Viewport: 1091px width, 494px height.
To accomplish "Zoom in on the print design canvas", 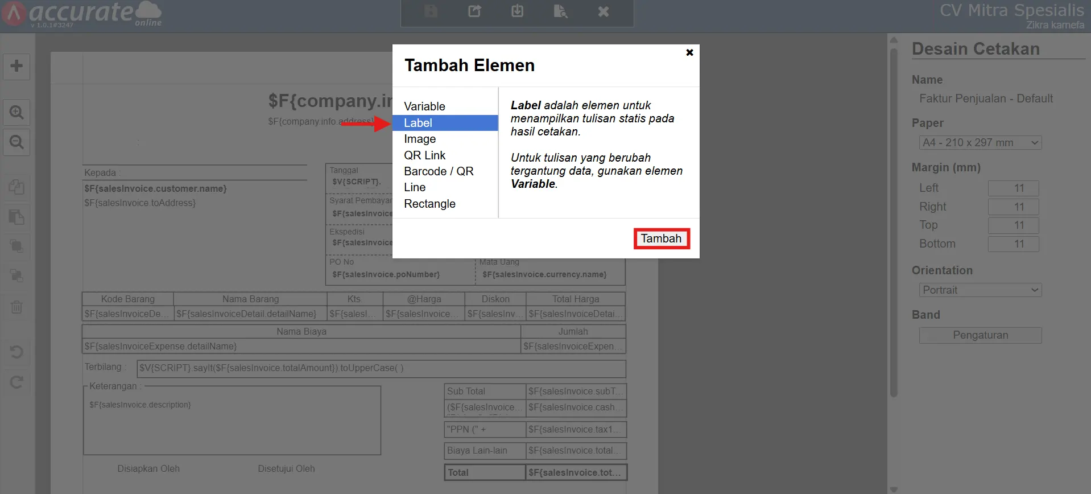I will [x=16, y=112].
